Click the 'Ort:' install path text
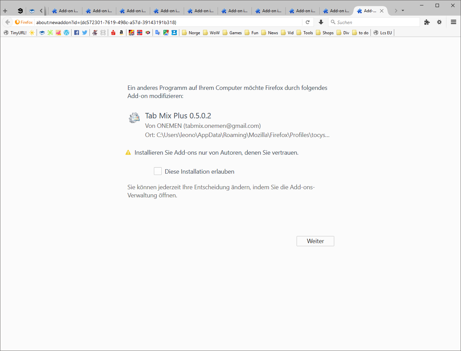The image size is (461, 351). coord(237,135)
